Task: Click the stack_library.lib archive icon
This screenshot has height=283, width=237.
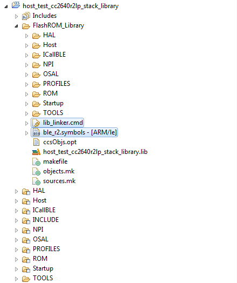Action: 36,152
